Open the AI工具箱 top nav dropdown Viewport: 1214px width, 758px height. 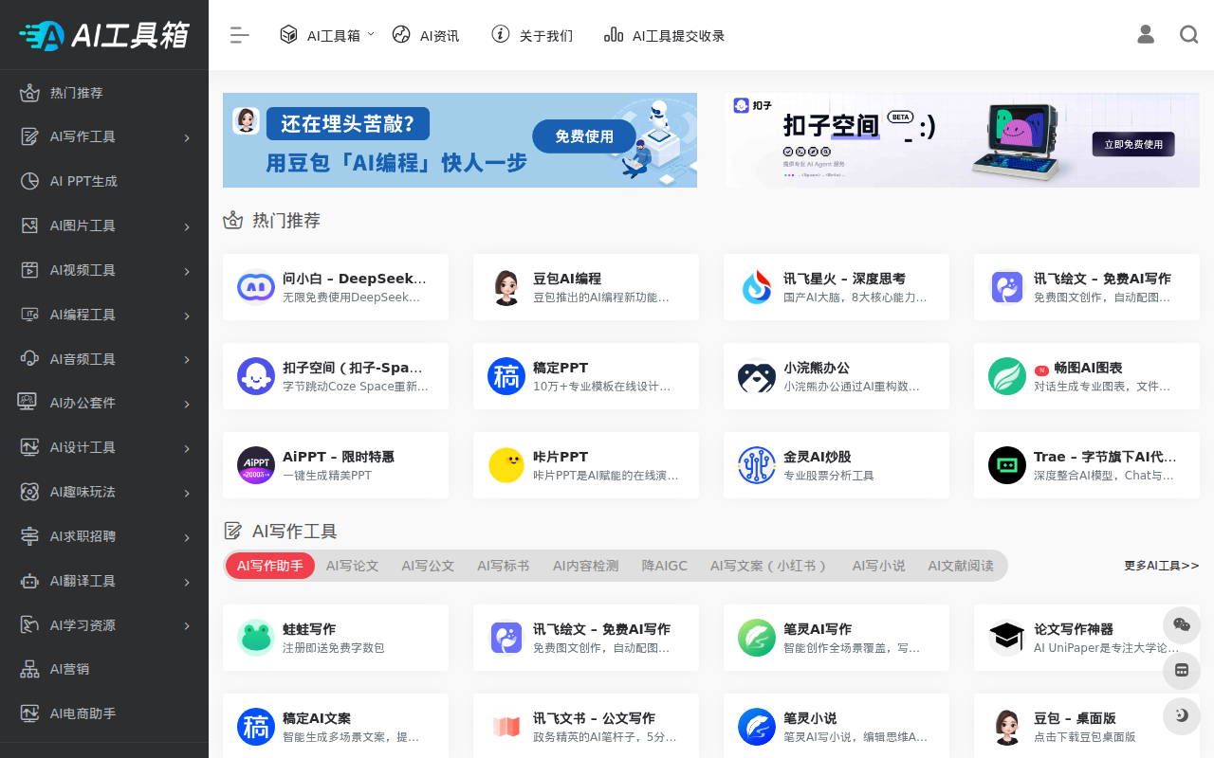[326, 35]
